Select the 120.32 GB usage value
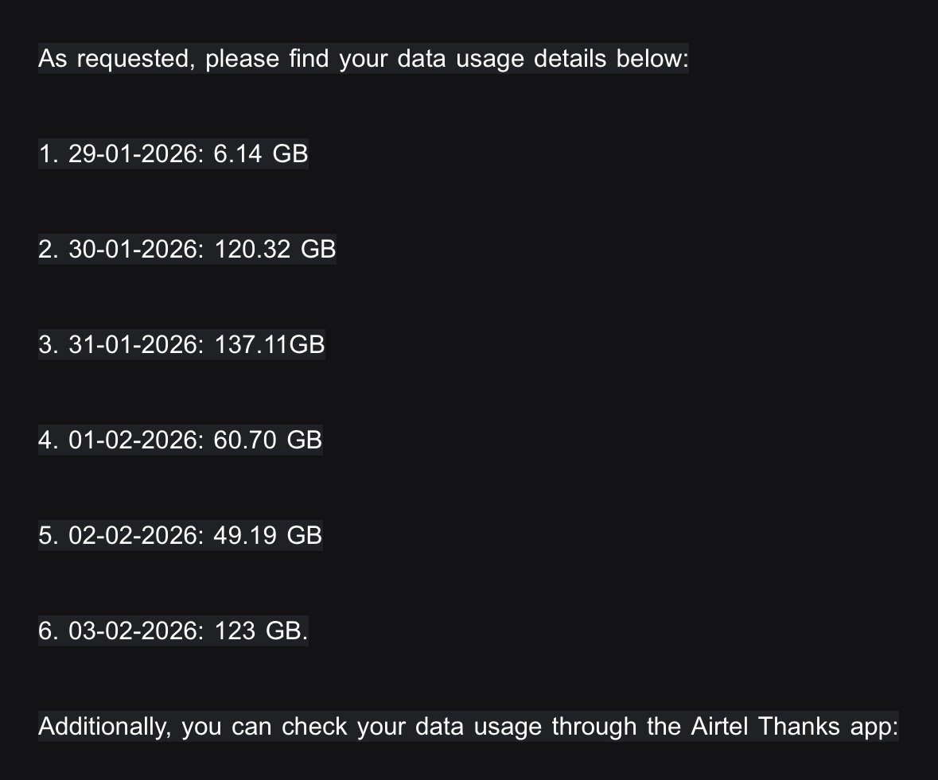The height and width of the screenshot is (780, 938). [275, 249]
